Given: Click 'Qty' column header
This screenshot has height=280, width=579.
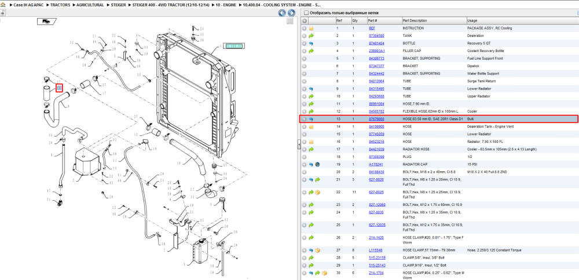Looking at the screenshot, I should [355, 21].
